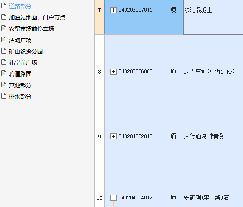Viewport: 243px width, 207px height.
Task: Click document icon beside 其他部分
Action: click(4, 84)
